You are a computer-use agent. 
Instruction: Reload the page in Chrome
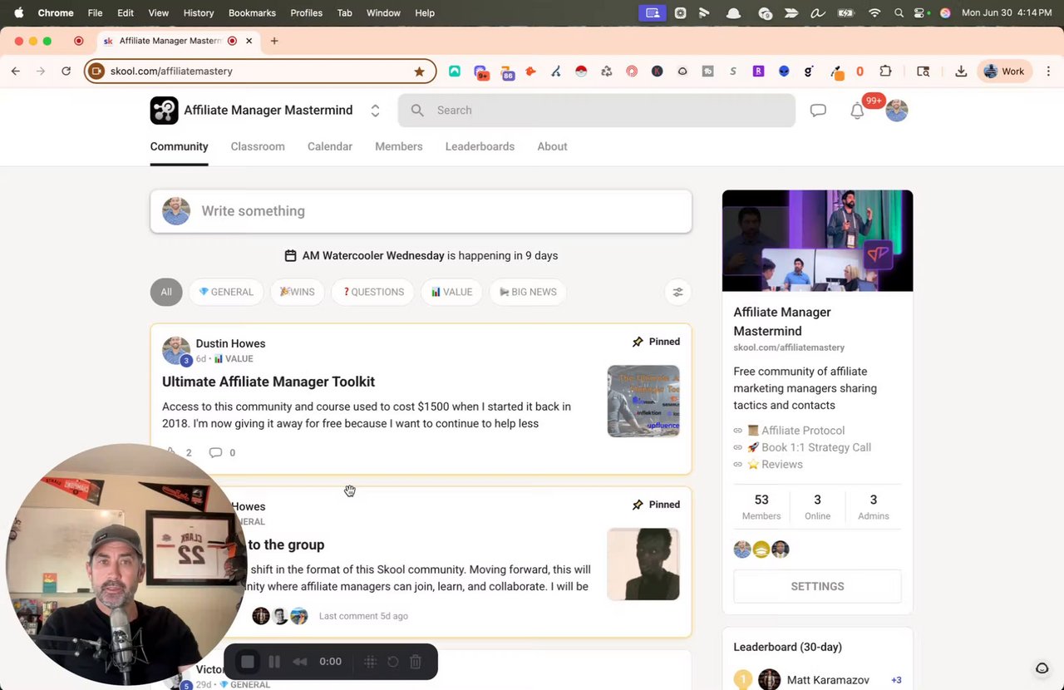pos(66,71)
